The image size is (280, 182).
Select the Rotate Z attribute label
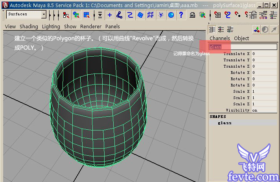coord(240,85)
